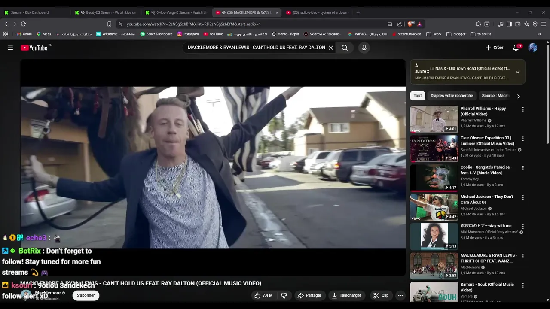
Task: Open Coolio Gangsta's Paradise title link
Action: point(486,170)
